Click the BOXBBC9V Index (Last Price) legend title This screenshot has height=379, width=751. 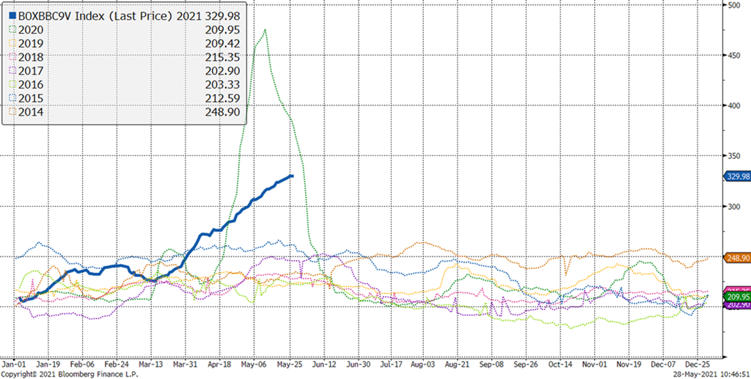(94, 14)
